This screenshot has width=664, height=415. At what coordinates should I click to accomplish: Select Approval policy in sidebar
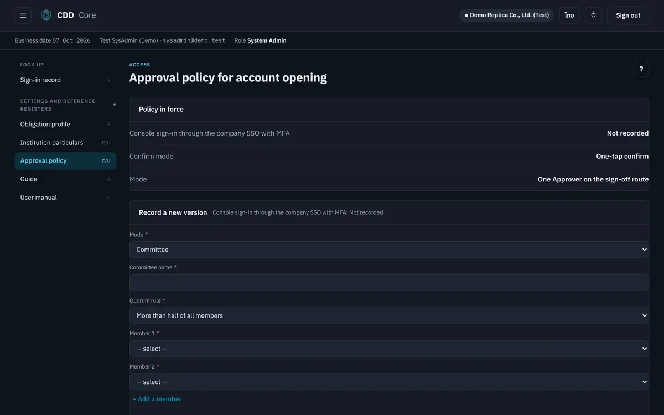(x=65, y=160)
